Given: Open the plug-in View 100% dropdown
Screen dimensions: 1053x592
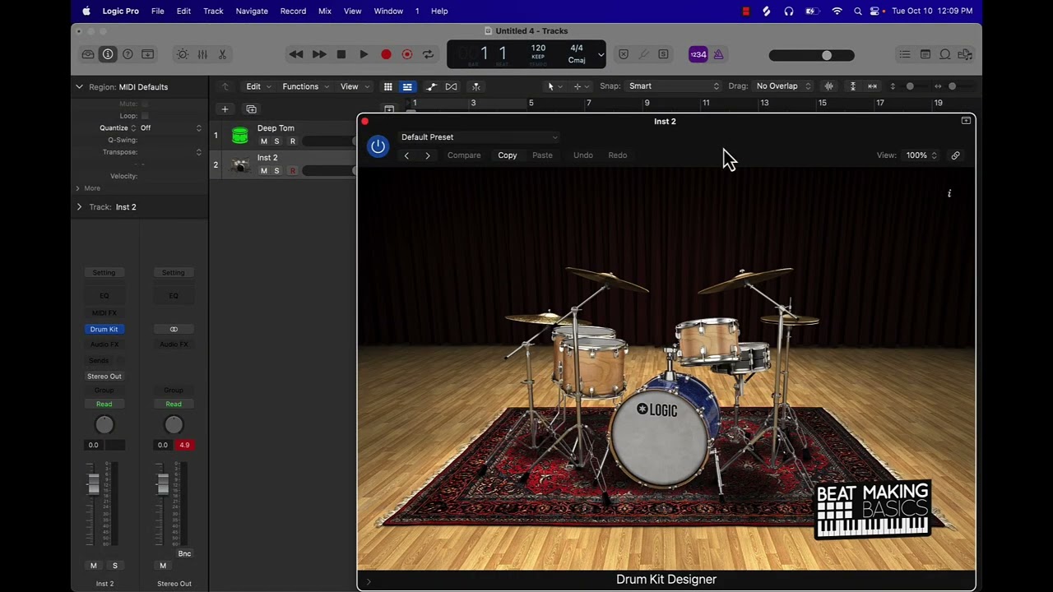Looking at the screenshot, I should 921,155.
